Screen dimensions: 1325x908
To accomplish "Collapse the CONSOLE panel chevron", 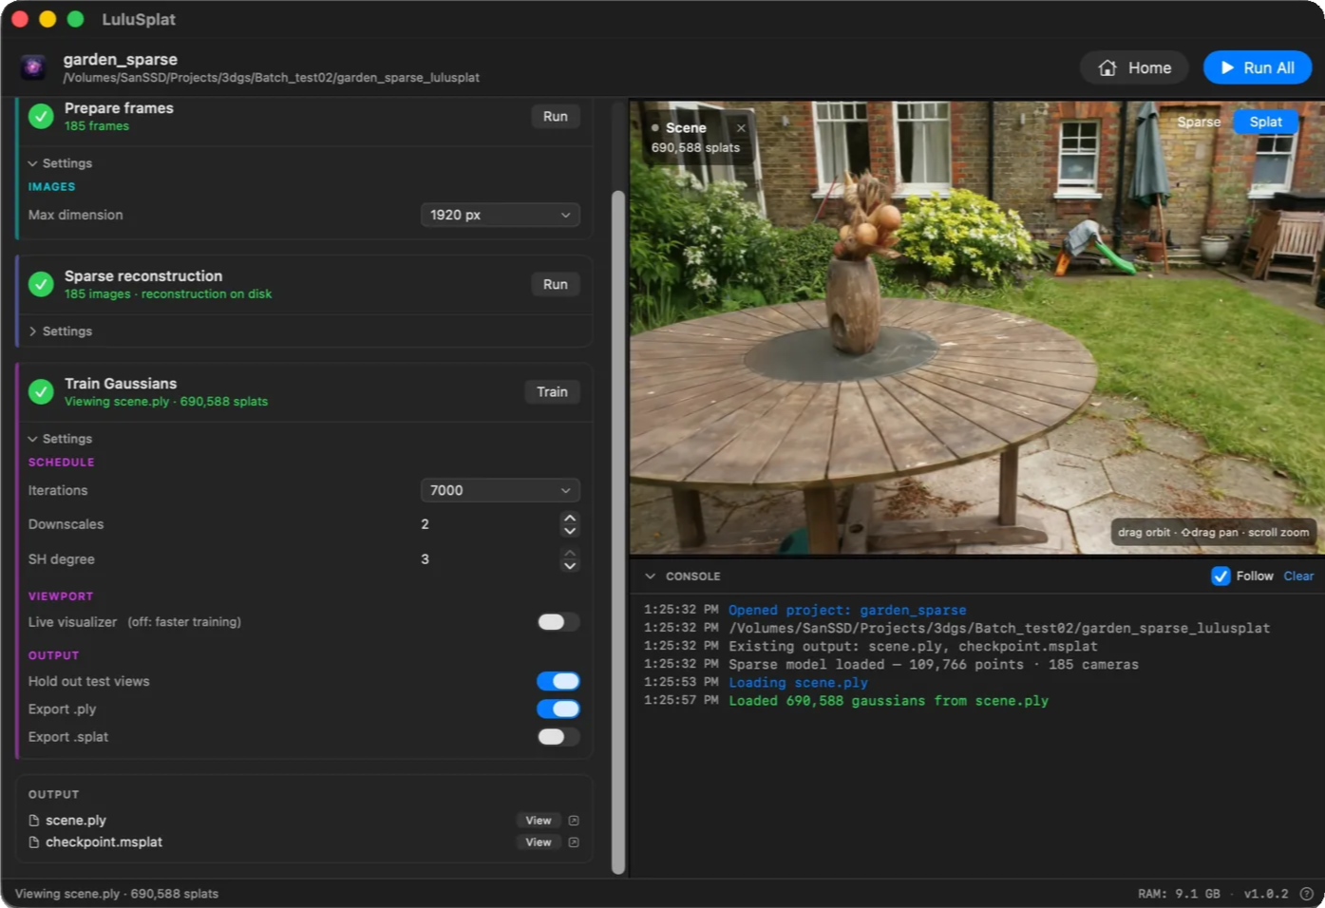I will click(x=651, y=577).
